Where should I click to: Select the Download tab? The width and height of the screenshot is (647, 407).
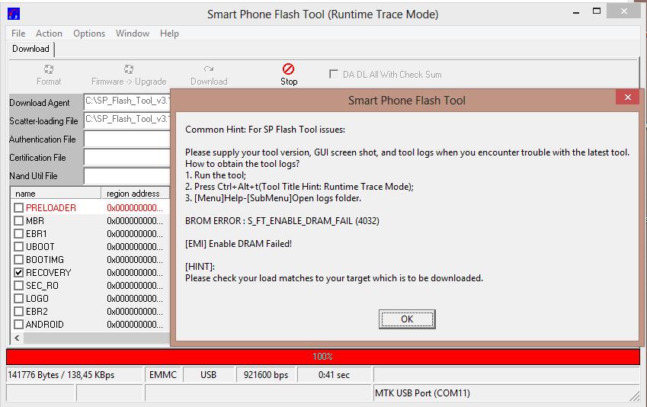point(30,49)
